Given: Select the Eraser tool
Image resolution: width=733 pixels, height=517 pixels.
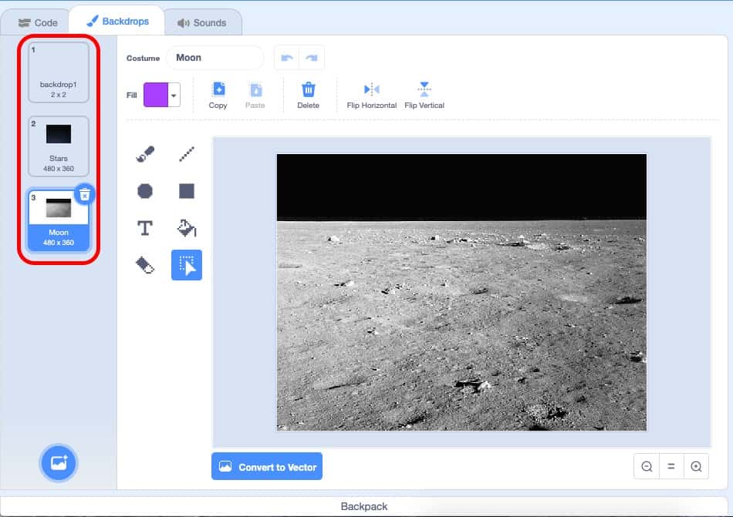Looking at the screenshot, I should point(145,265).
